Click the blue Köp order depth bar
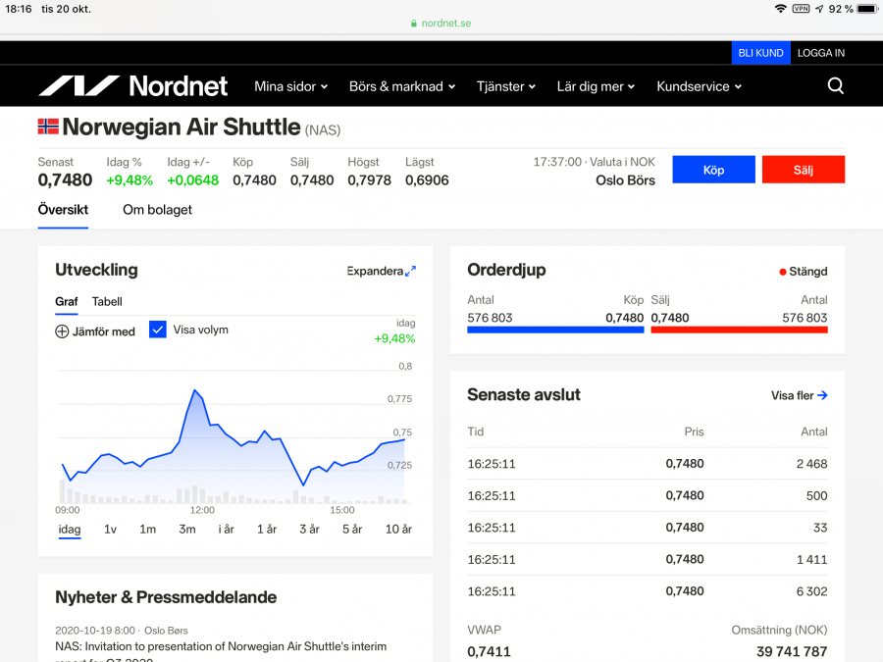 coord(555,331)
